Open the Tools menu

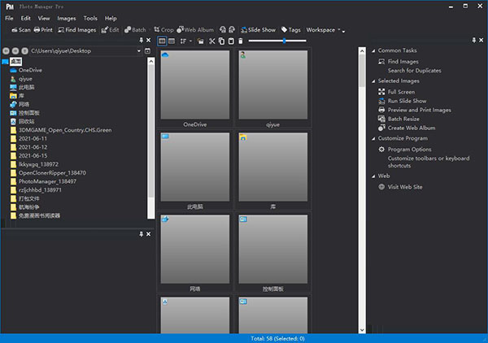point(90,17)
